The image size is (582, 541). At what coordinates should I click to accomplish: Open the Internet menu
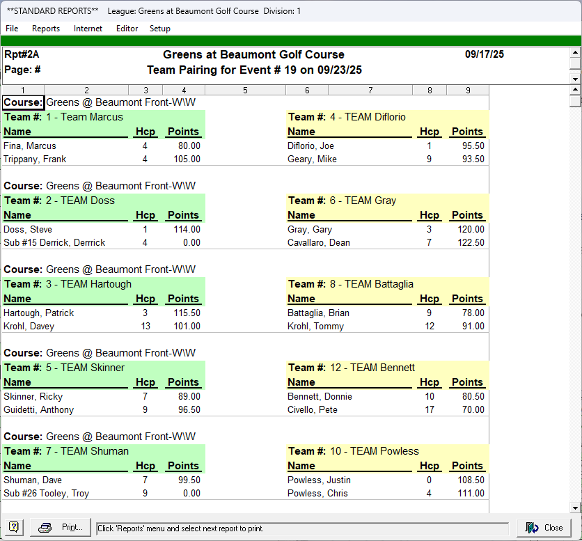(88, 29)
